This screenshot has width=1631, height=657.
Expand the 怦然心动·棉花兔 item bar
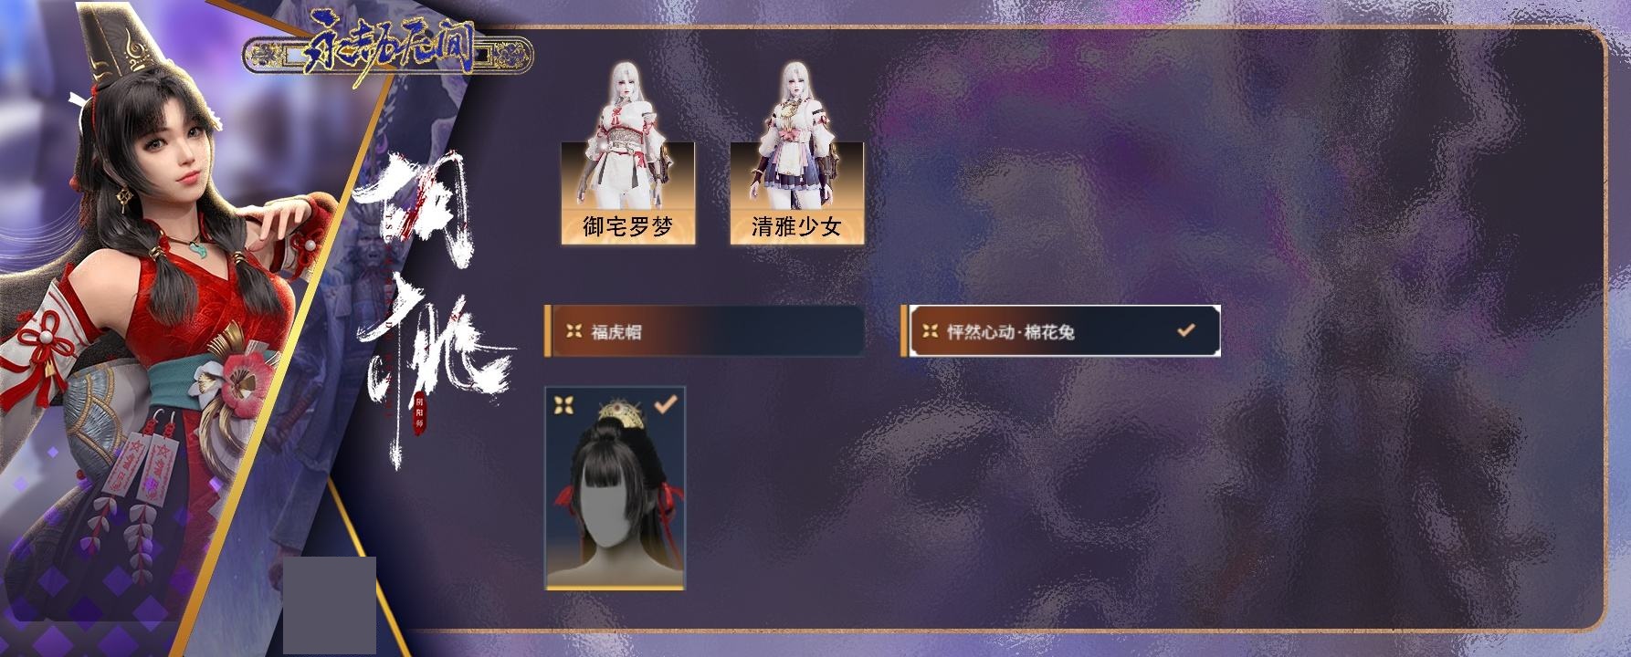point(1061,330)
